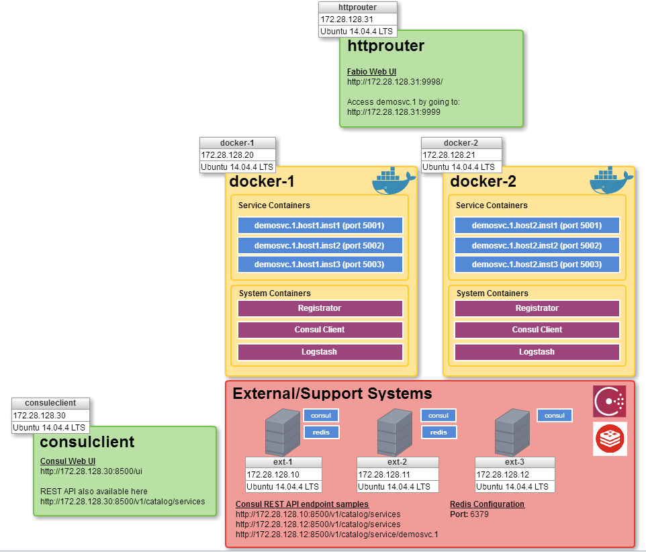Click the ext-2 table header
646x552 pixels.
[397, 462]
